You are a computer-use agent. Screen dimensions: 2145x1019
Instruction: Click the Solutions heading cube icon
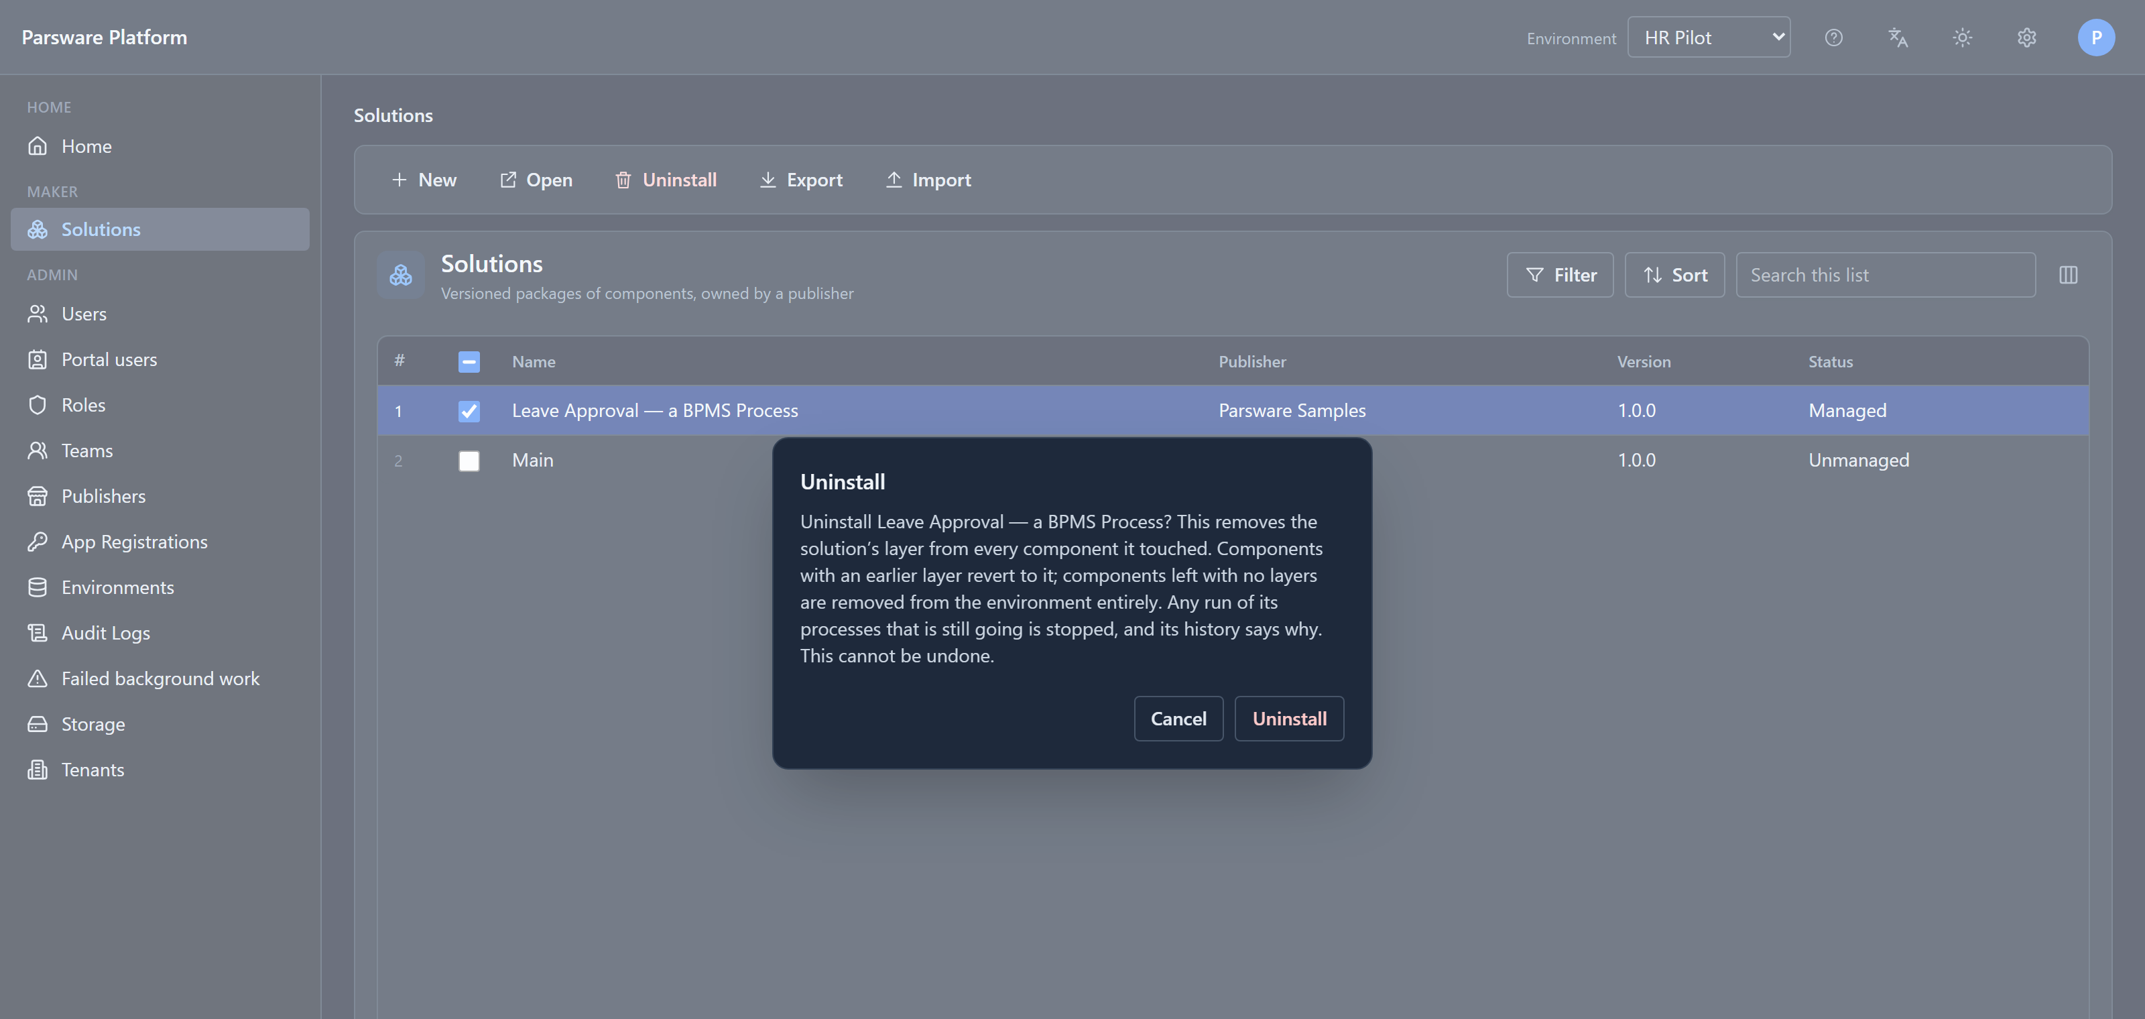pos(401,275)
